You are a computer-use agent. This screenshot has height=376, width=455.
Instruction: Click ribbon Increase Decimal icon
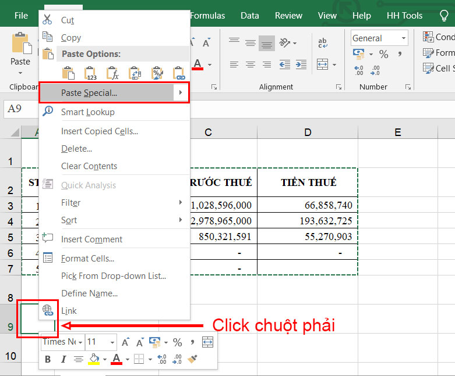[359, 70]
